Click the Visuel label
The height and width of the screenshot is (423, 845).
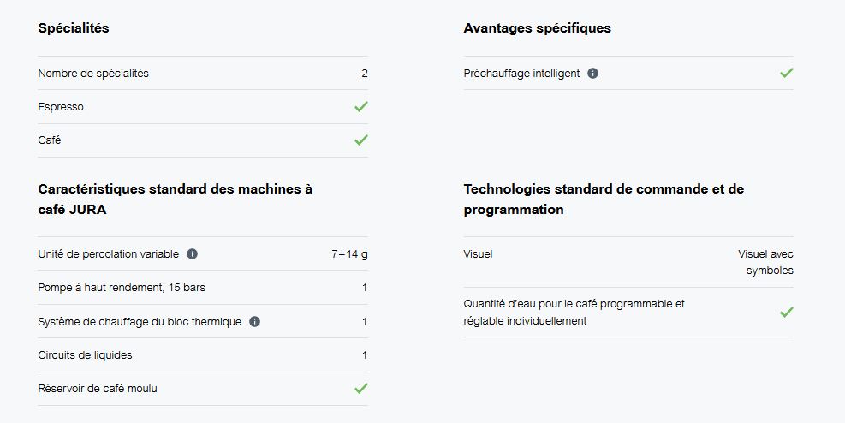(478, 253)
